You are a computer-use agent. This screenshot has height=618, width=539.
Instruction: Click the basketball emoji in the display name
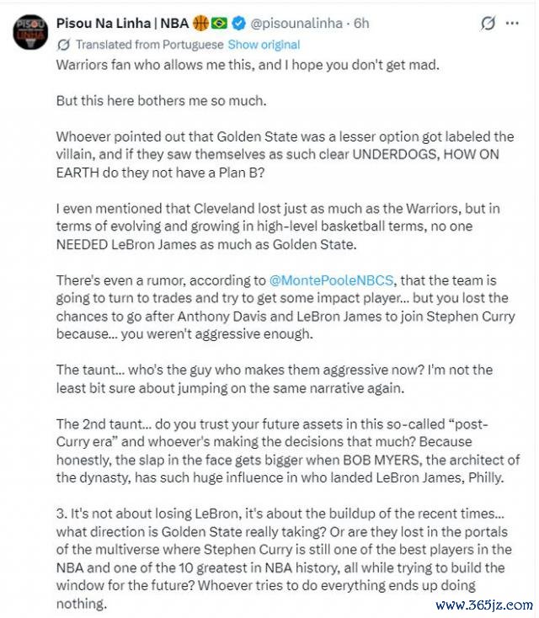[x=200, y=24]
